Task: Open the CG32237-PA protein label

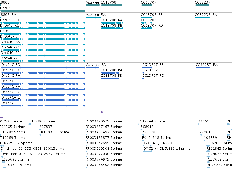Action: click(207, 65)
